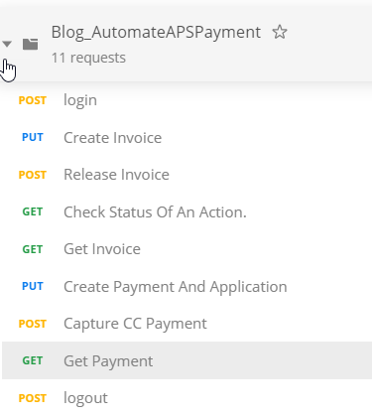Open the Get Invoice request

click(x=186, y=249)
